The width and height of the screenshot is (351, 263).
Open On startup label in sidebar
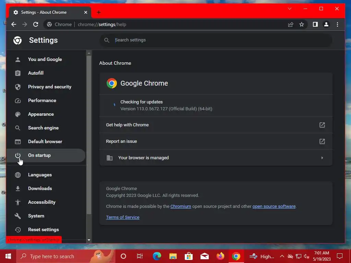click(x=39, y=155)
